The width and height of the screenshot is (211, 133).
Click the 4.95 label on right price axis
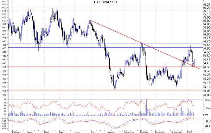click(x=207, y=24)
